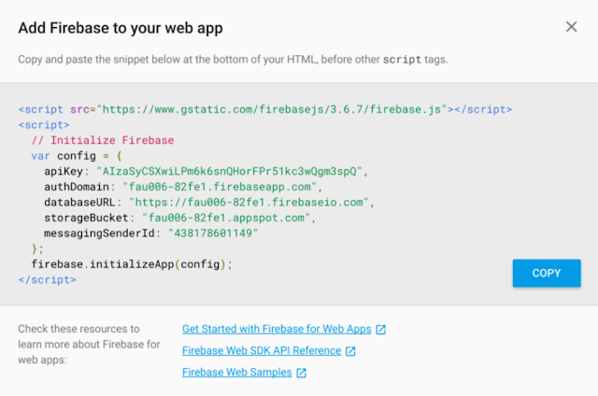The height and width of the screenshot is (396, 598).
Task: Click external-link icon beside SDK API Reference
Action: click(x=350, y=351)
